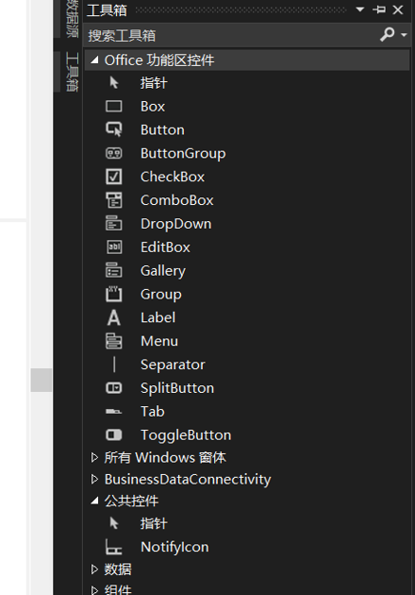This screenshot has height=595, width=415.
Task: Switch to the 数据源 side tab
Action: click(x=72, y=19)
